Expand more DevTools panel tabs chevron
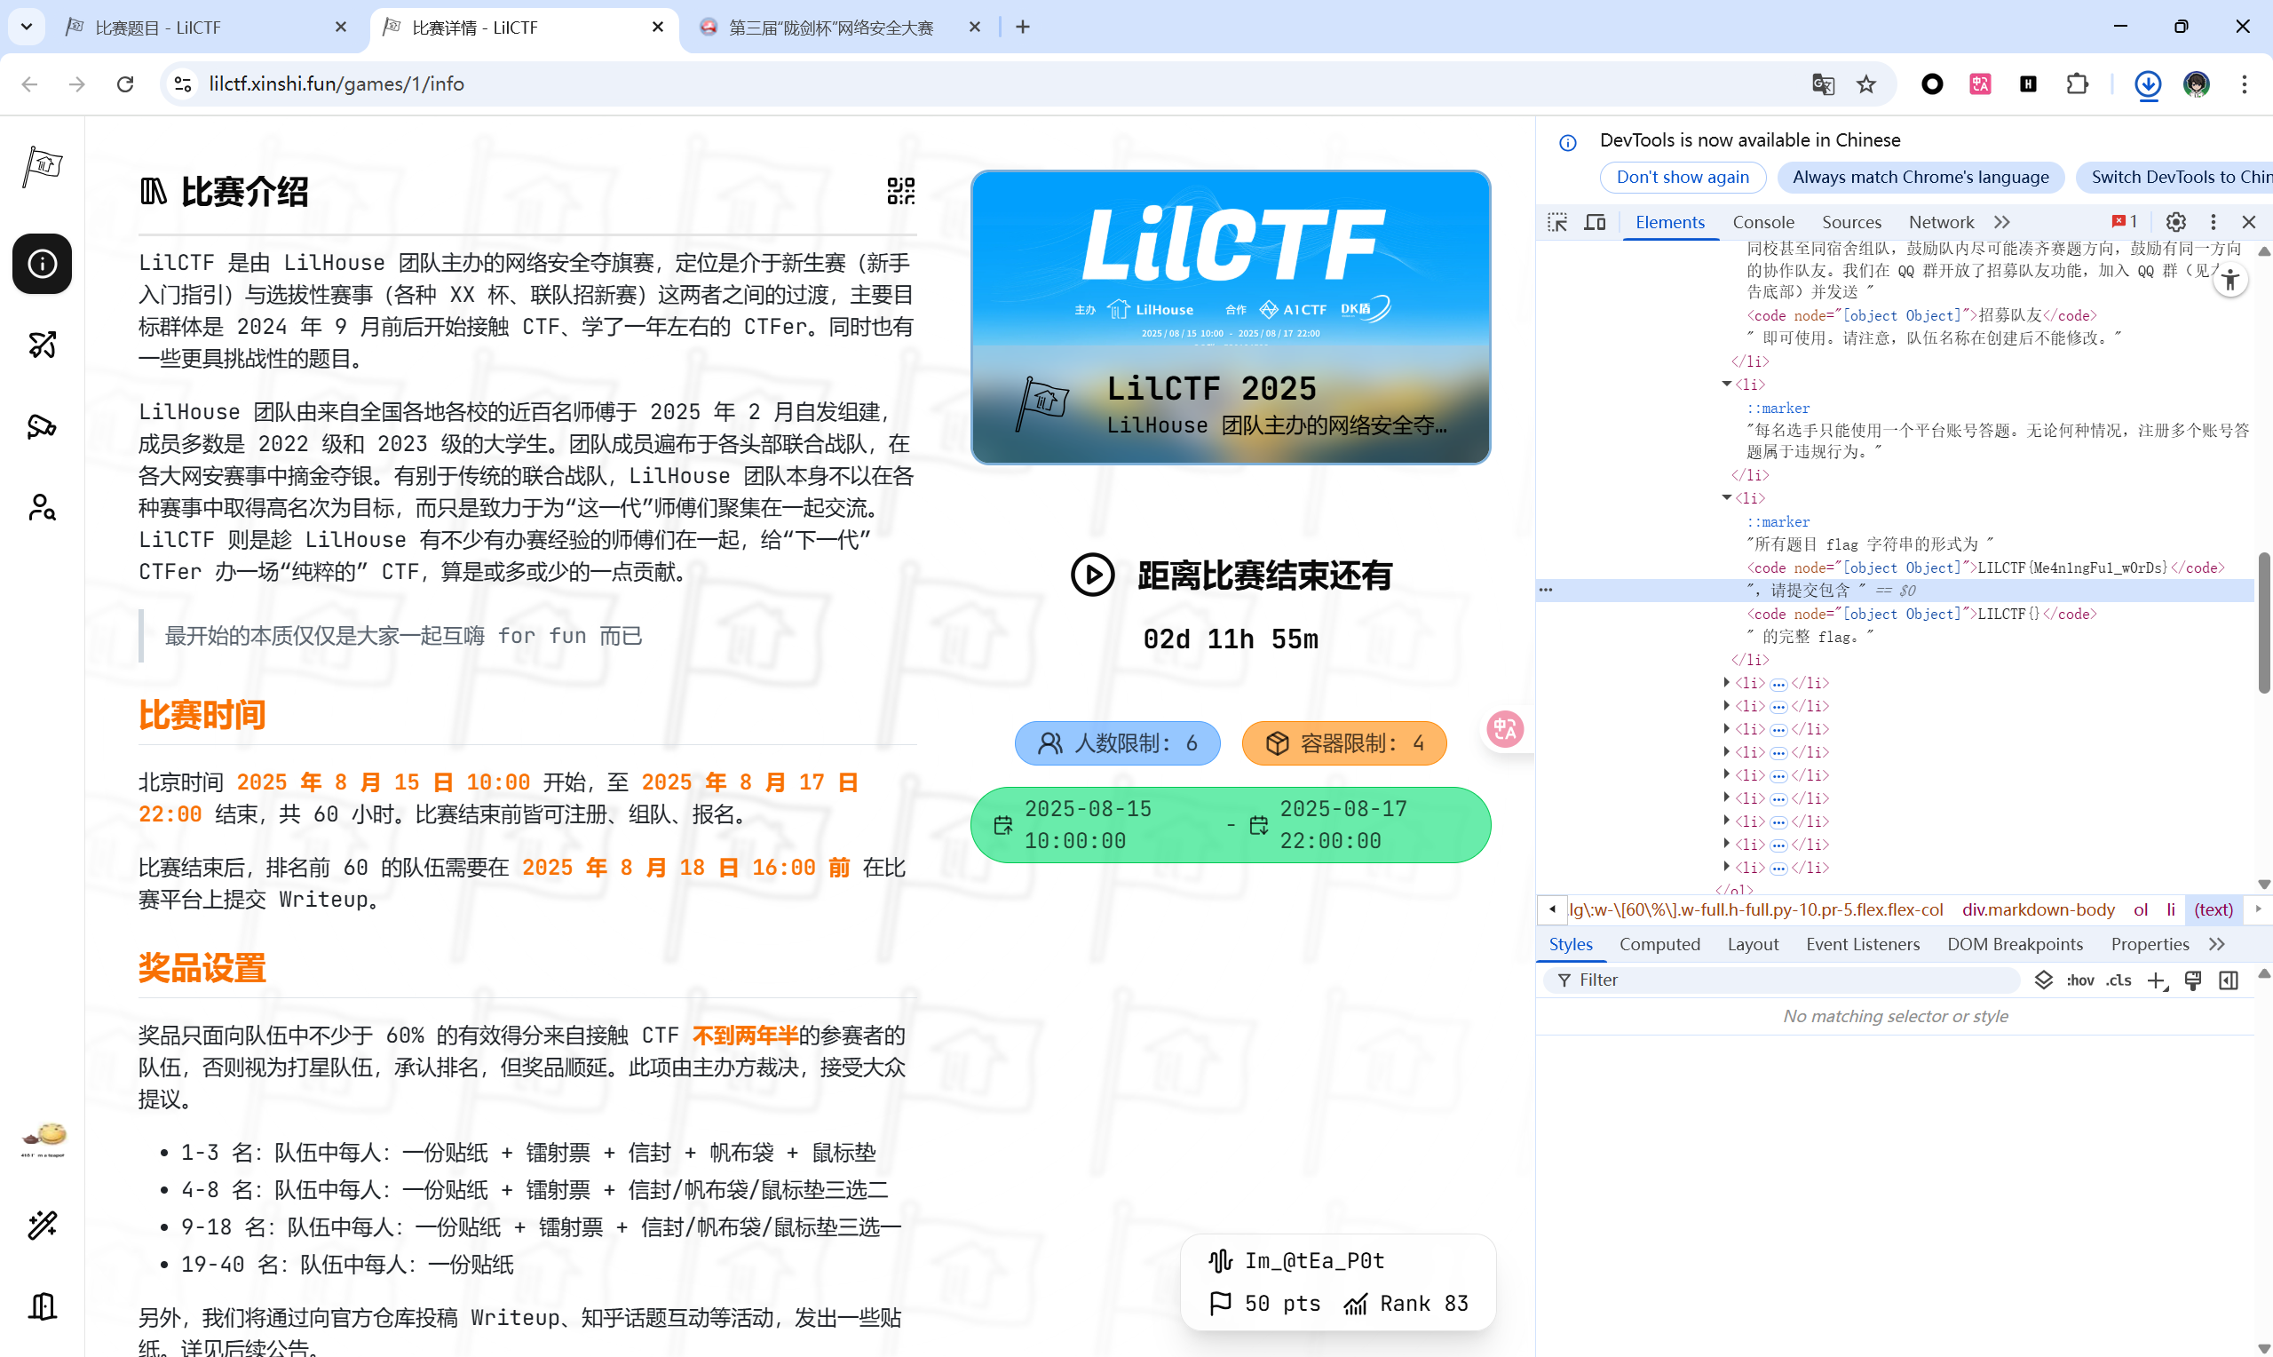The width and height of the screenshot is (2273, 1357). [2002, 222]
